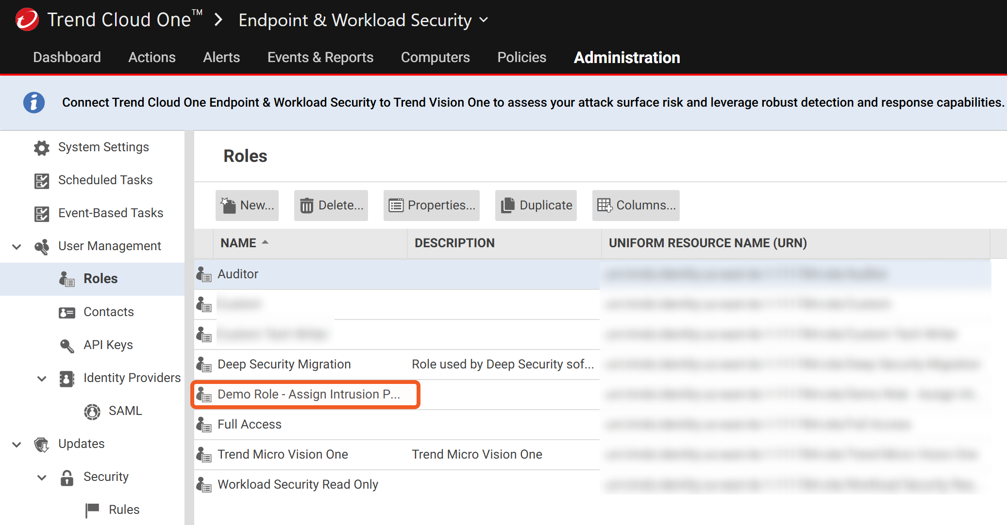The height and width of the screenshot is (525, 1007).
Task: Click the Full Access role icon
Action: pyautogui.click(x=204, y=425)
